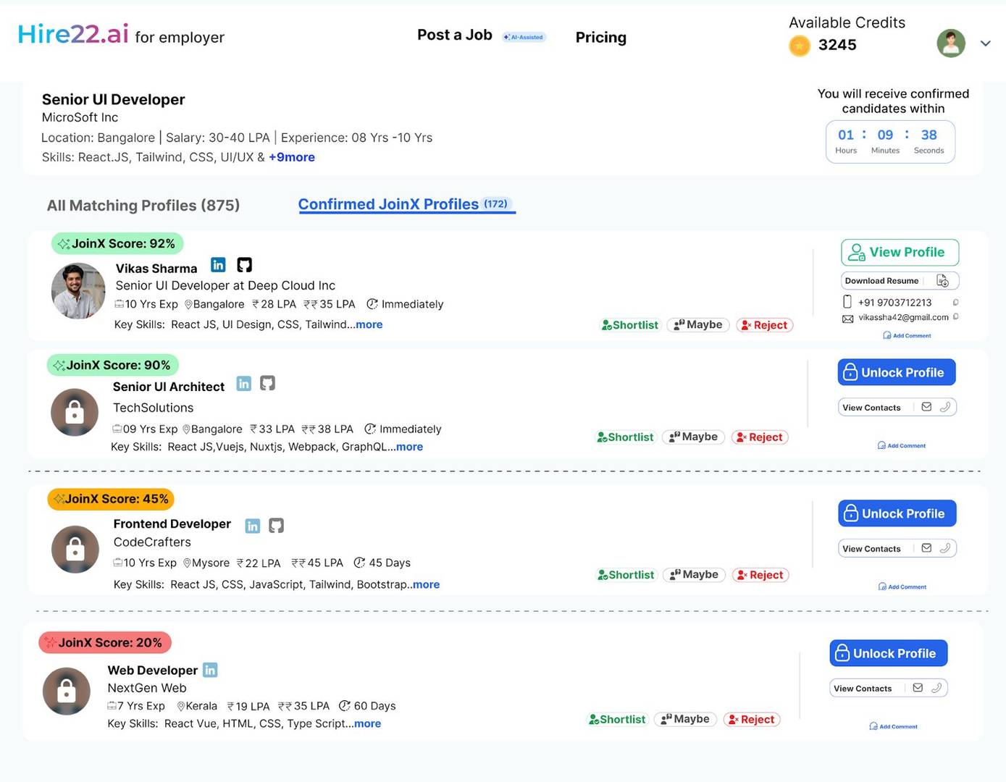Image resolution: width=1006 pixels, height=782 pixels.
Task: Open Vikas Sharma's GitHub profile icon
Action: [244, 264]
